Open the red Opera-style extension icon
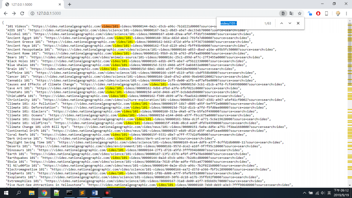The image size is (352, 198). point(318,13)
